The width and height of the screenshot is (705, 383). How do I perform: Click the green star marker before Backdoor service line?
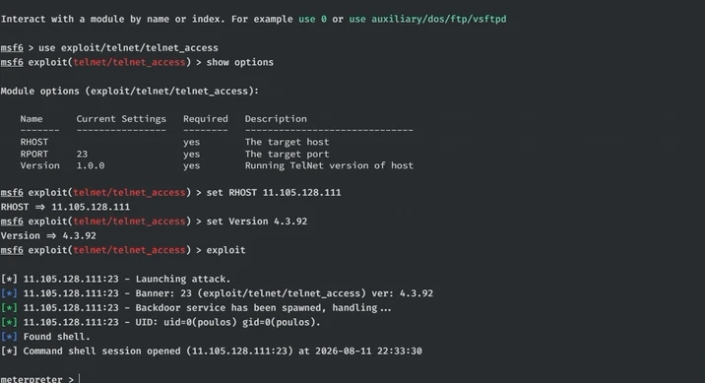tap(9, 308)
